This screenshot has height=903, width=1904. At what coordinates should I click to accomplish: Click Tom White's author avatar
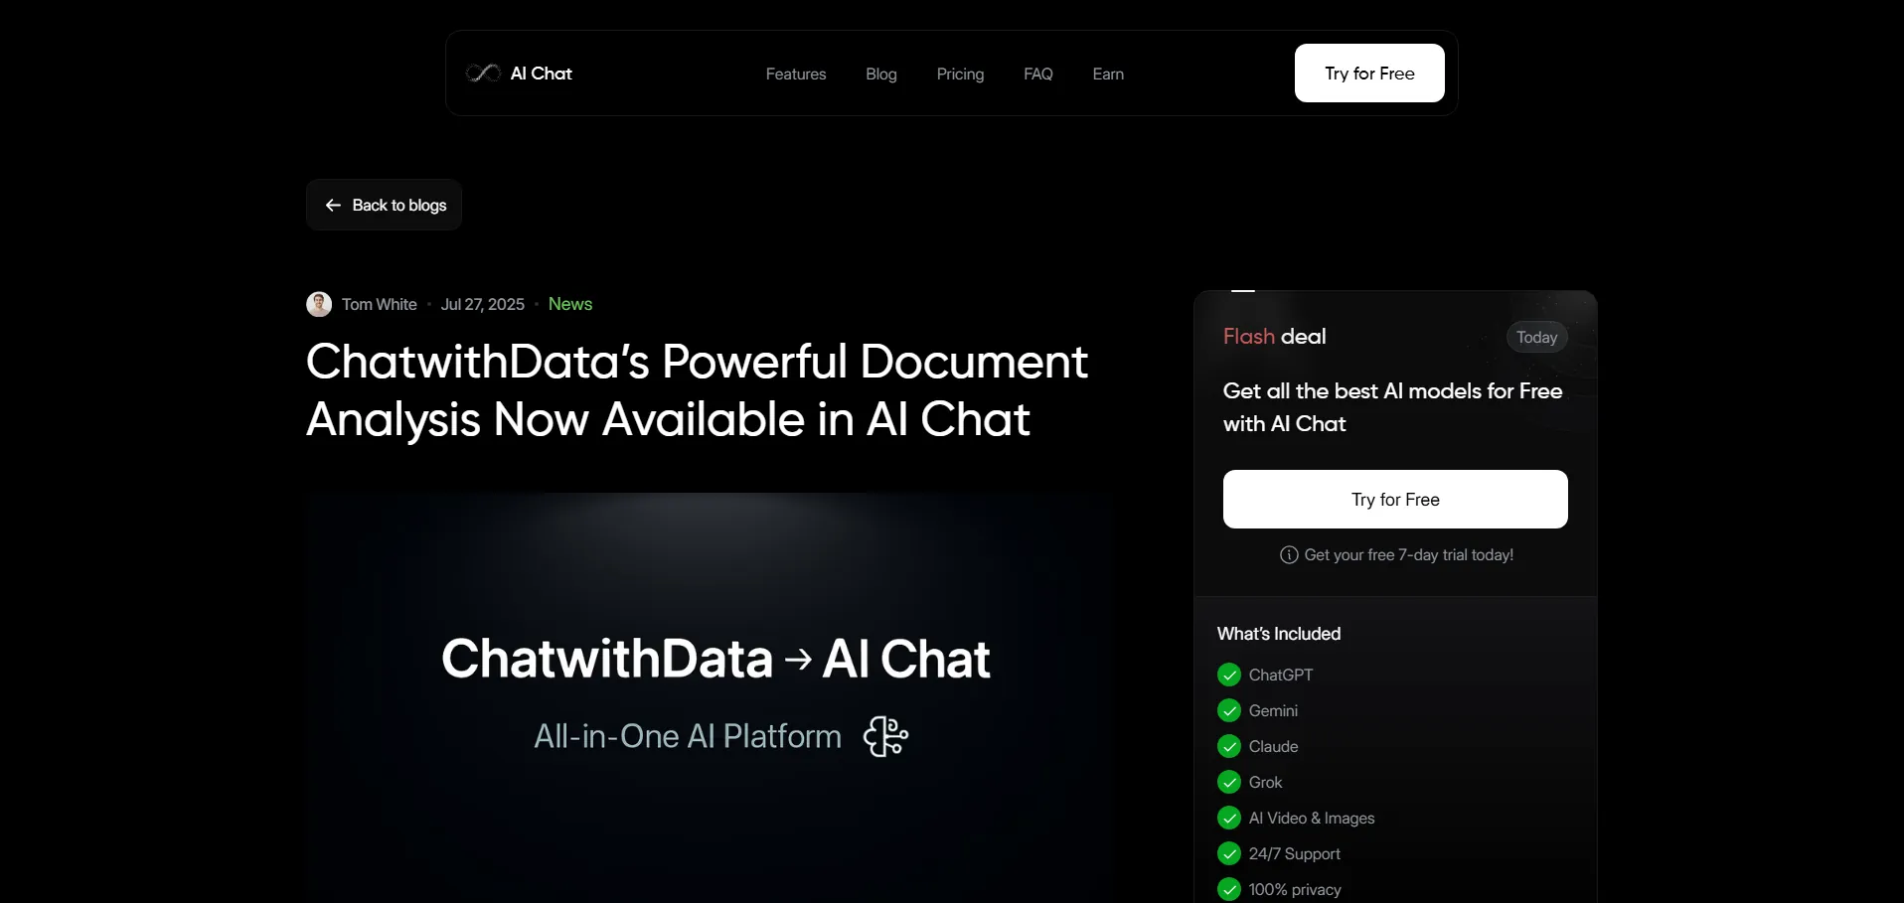[319, 304]
